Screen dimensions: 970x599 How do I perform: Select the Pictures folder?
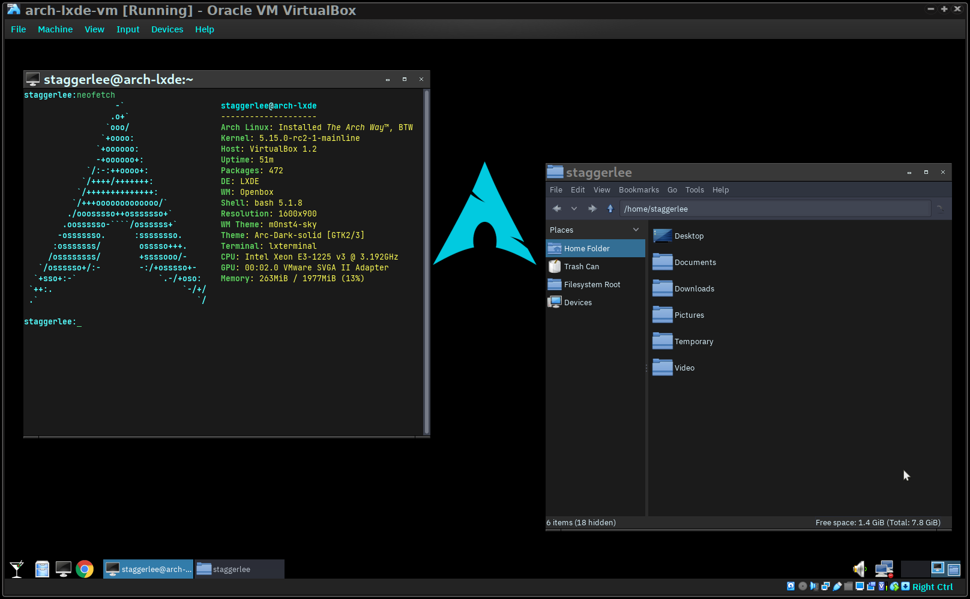678,315
